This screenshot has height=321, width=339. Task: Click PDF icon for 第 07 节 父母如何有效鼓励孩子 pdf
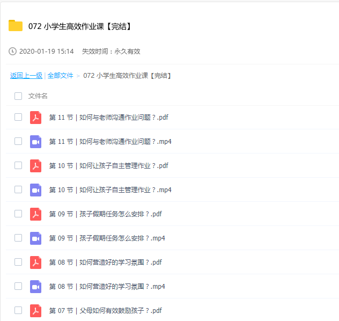coord(36,311)
